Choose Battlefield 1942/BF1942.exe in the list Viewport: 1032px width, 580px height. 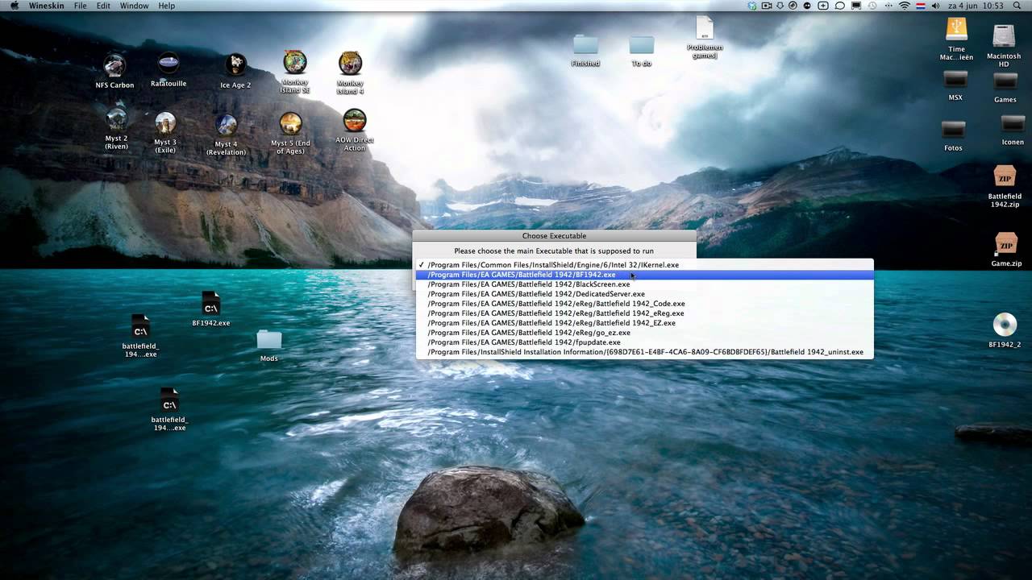tap(644, 275)
